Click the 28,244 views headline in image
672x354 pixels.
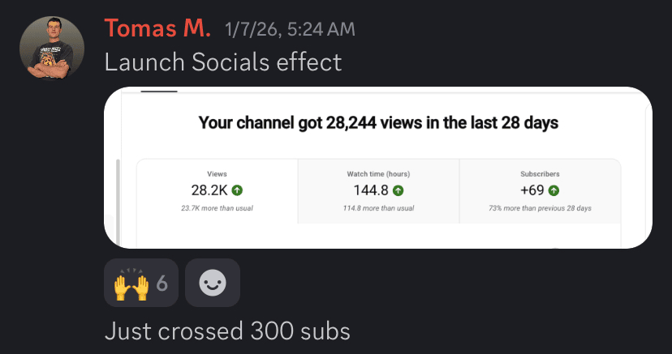(379, 123)
